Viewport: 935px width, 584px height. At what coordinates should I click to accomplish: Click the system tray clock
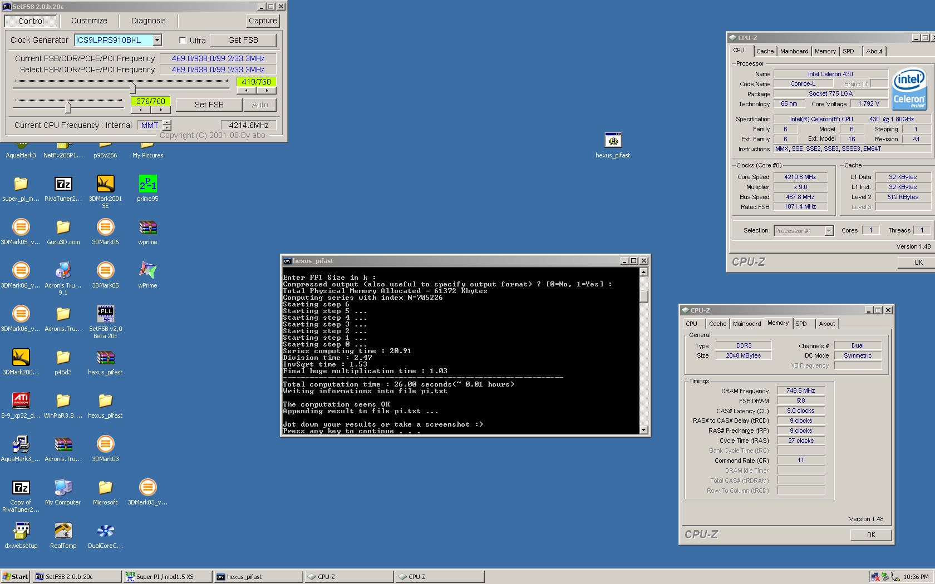click(x=916, y=577)
